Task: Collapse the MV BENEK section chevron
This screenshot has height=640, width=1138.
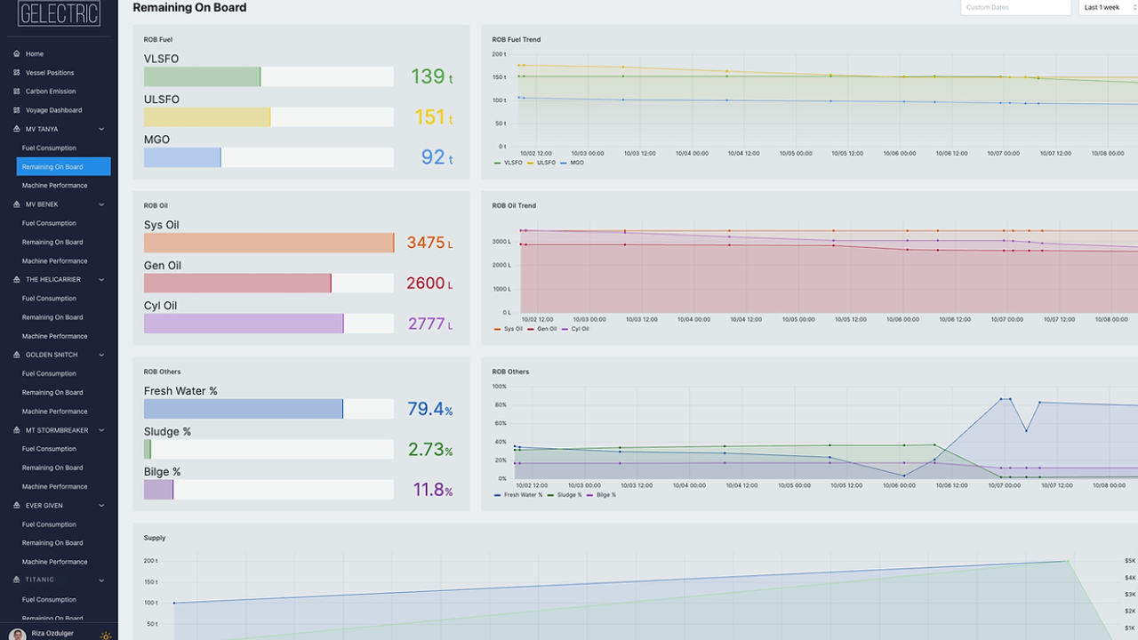Action: coord(101,204)
